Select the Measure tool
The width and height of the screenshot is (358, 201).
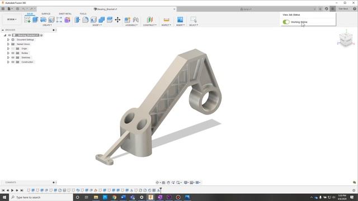click(x=167, y=20)
